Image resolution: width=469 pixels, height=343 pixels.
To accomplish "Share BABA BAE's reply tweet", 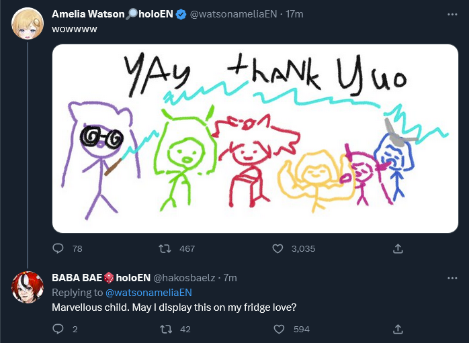I will 398,329.
